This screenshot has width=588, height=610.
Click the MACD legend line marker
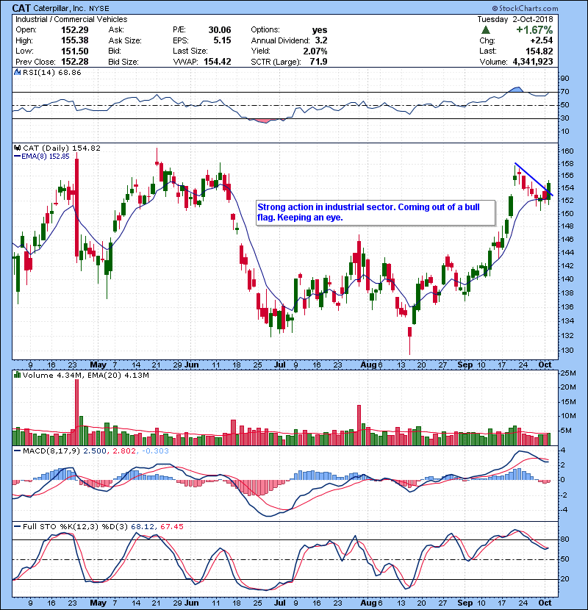click(17, 451)
